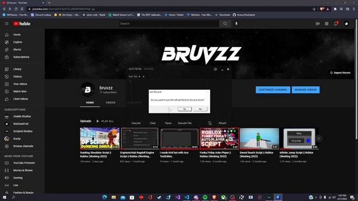Open the account avatar menu
The image size is (358, 201).
[x=346, y=23]
